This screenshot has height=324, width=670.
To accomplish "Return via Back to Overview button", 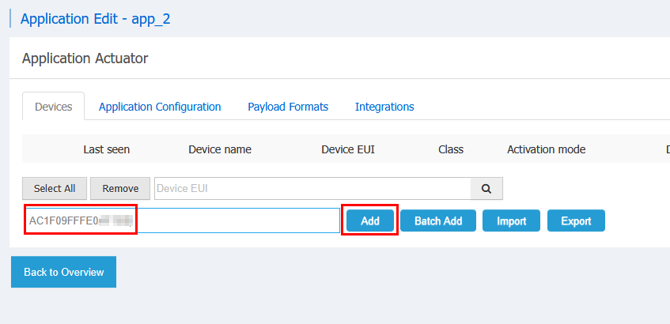I will click(63, 272).
